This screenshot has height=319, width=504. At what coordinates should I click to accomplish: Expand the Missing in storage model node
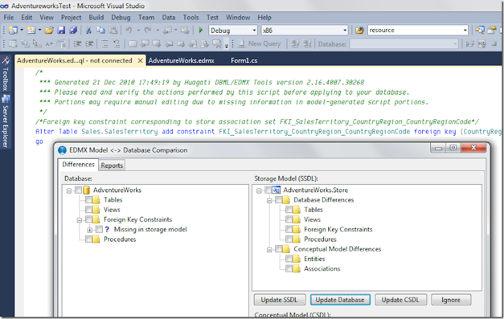point(90,229)
